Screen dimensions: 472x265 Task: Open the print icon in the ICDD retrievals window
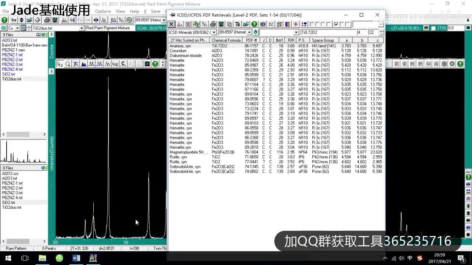click(x=213, y=24)
